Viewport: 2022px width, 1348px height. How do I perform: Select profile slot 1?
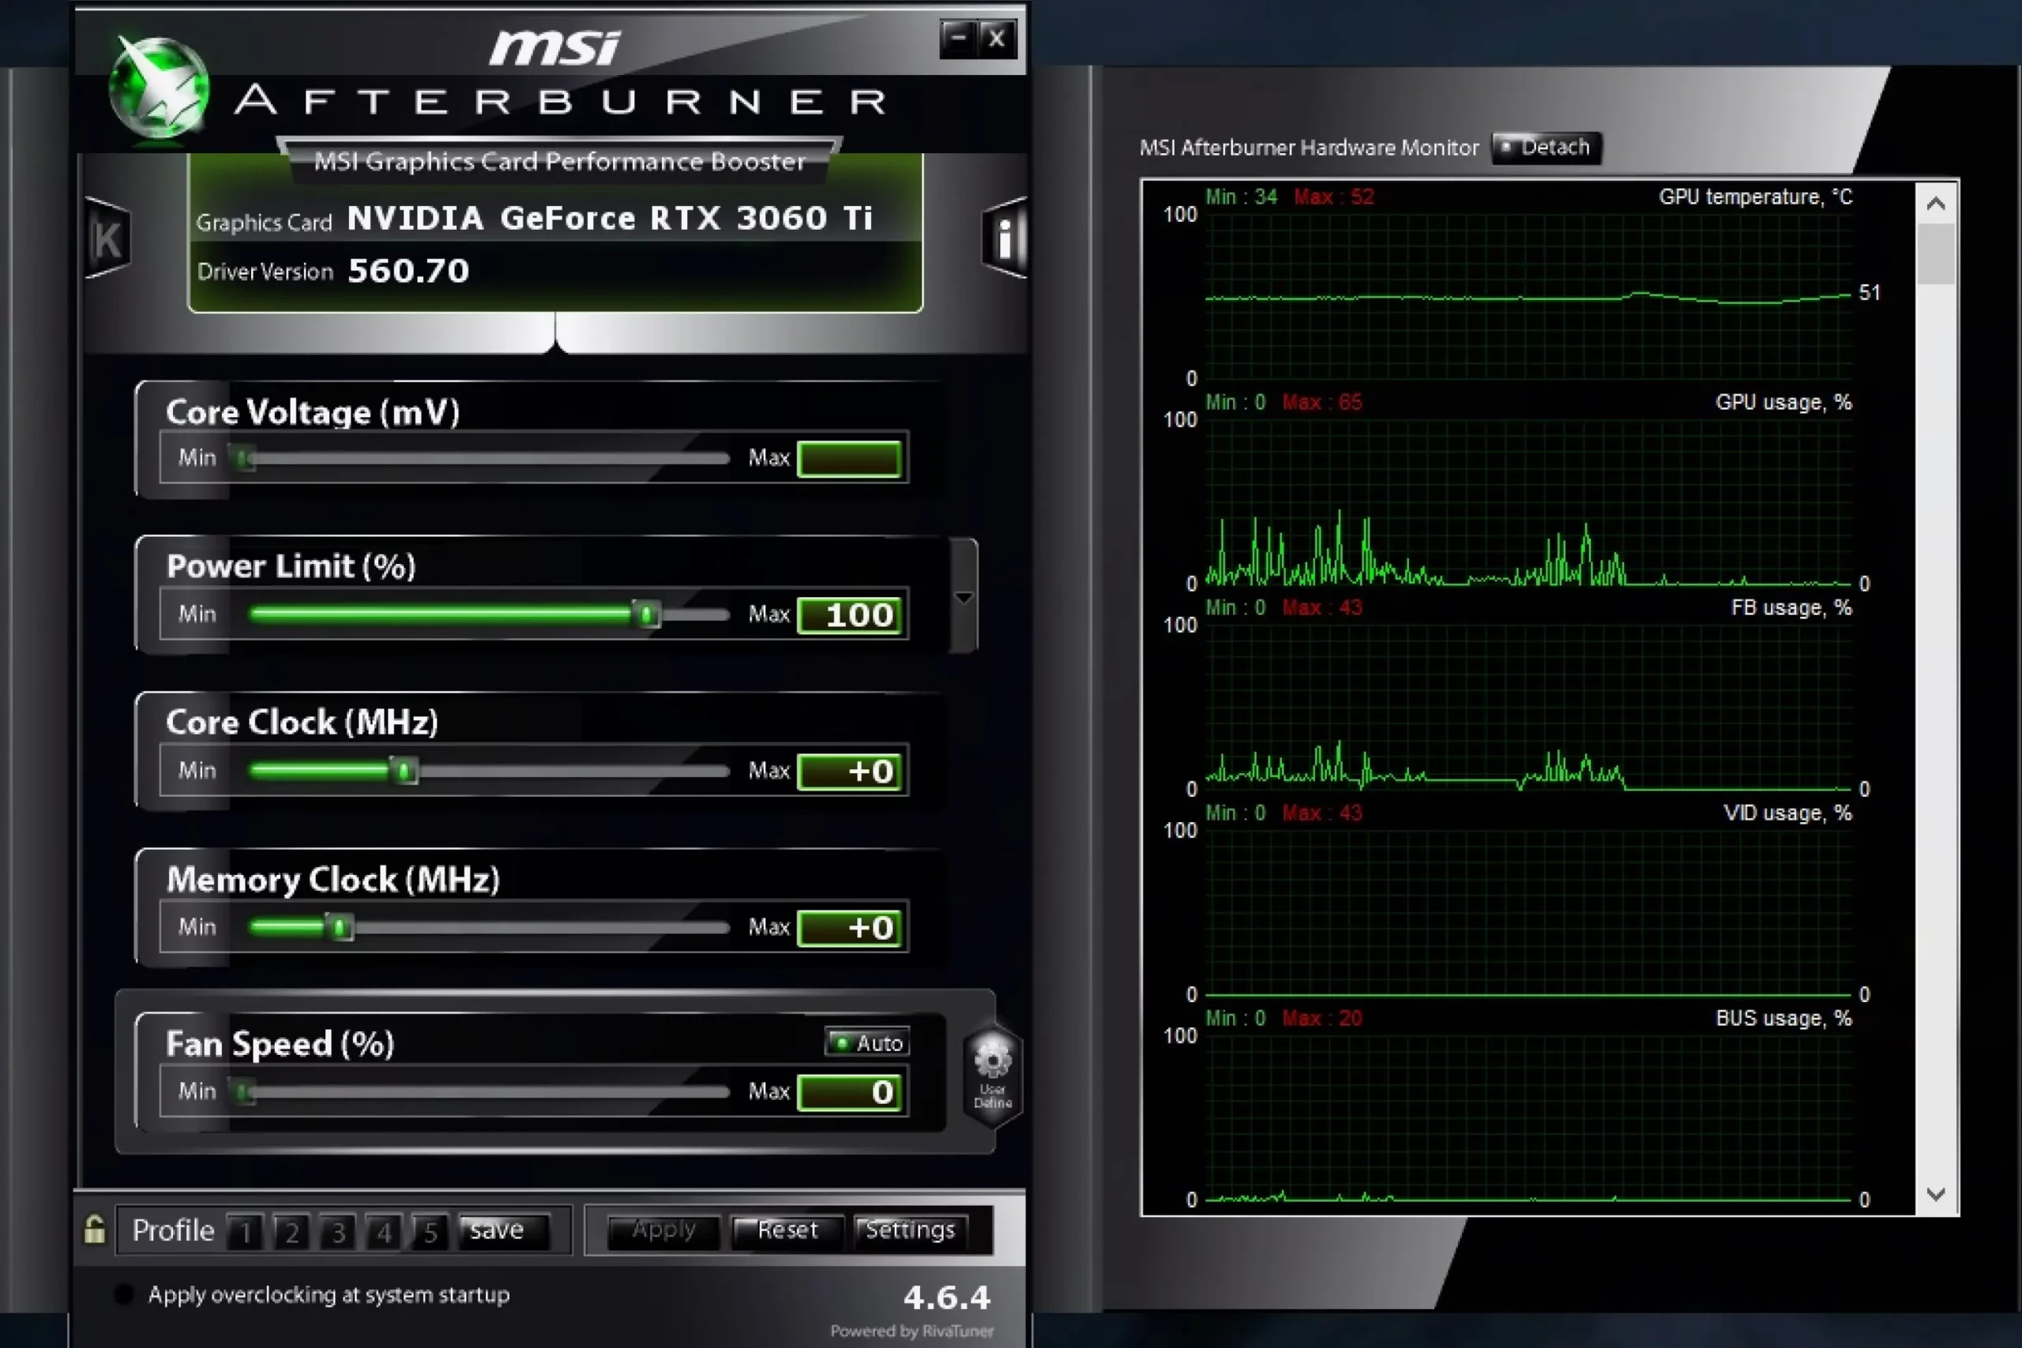click(246, 1232)
